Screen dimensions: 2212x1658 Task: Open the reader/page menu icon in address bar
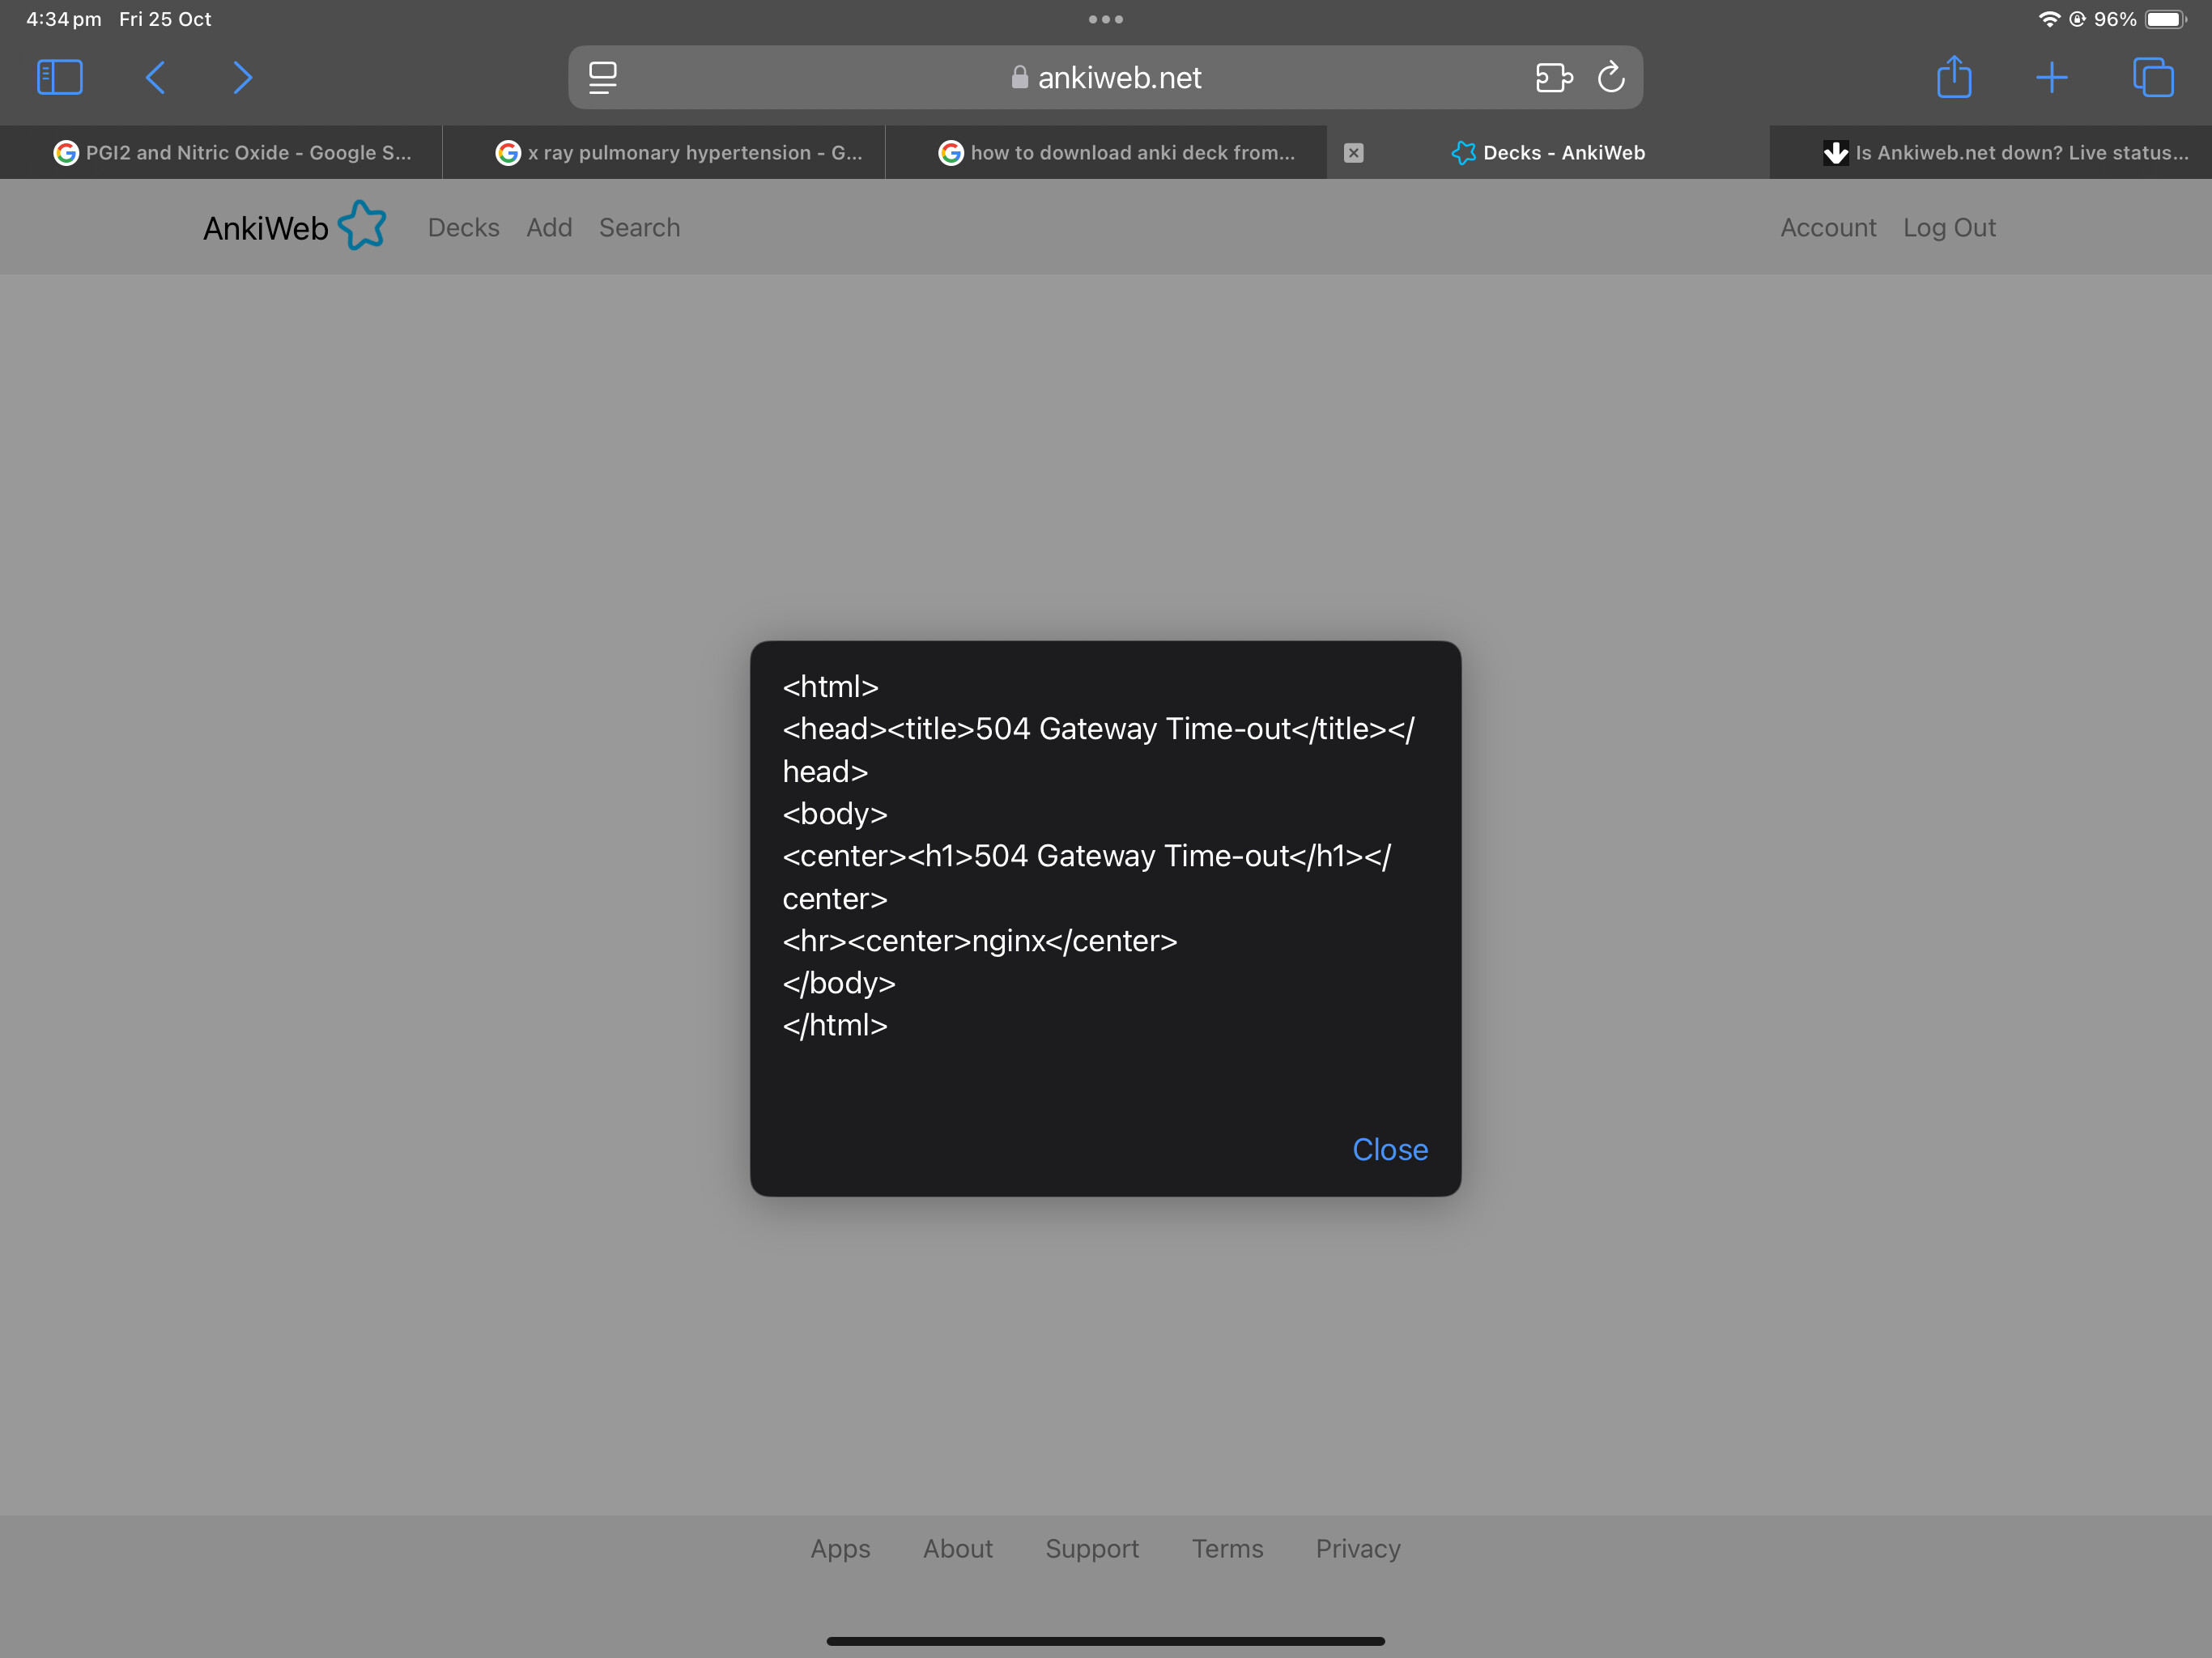[602, 77]
